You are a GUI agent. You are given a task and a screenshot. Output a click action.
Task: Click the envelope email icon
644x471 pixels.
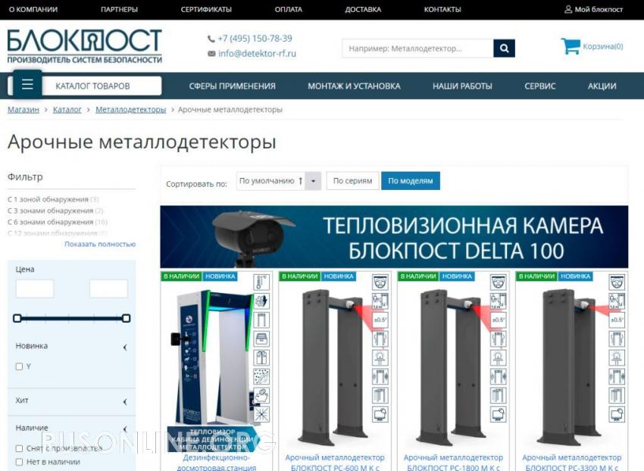coord(211,53)
